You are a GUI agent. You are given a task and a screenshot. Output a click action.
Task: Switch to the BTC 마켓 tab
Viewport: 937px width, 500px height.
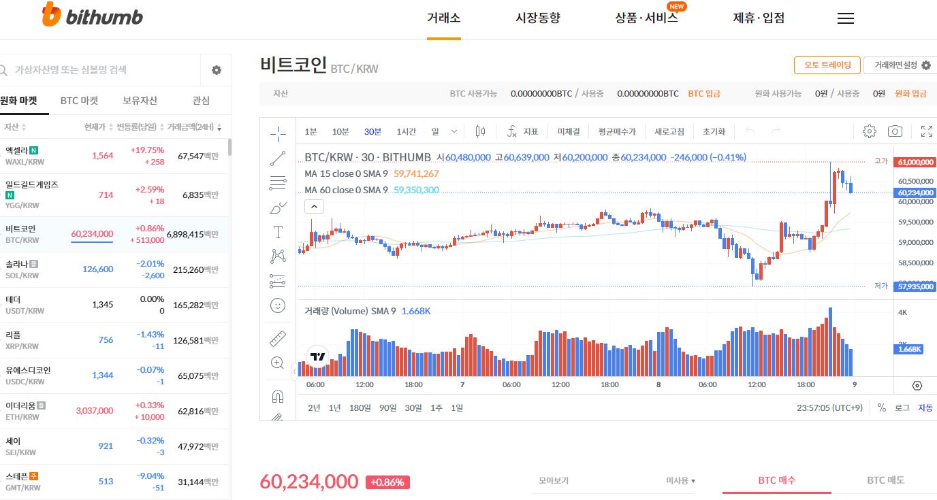(80, 99)
